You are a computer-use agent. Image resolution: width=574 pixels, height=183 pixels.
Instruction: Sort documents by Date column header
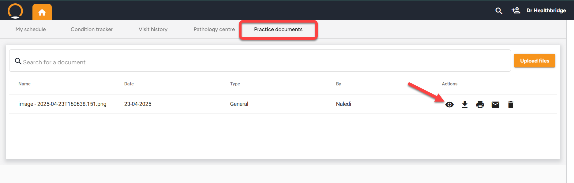(129, 84)
